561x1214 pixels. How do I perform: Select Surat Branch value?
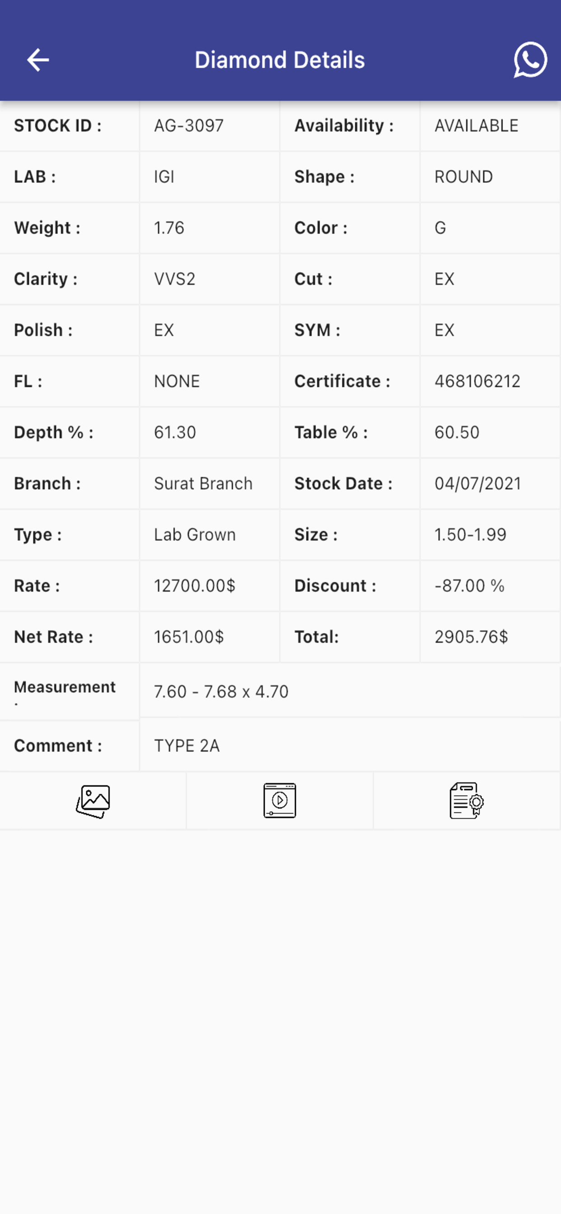coord(203,484)
